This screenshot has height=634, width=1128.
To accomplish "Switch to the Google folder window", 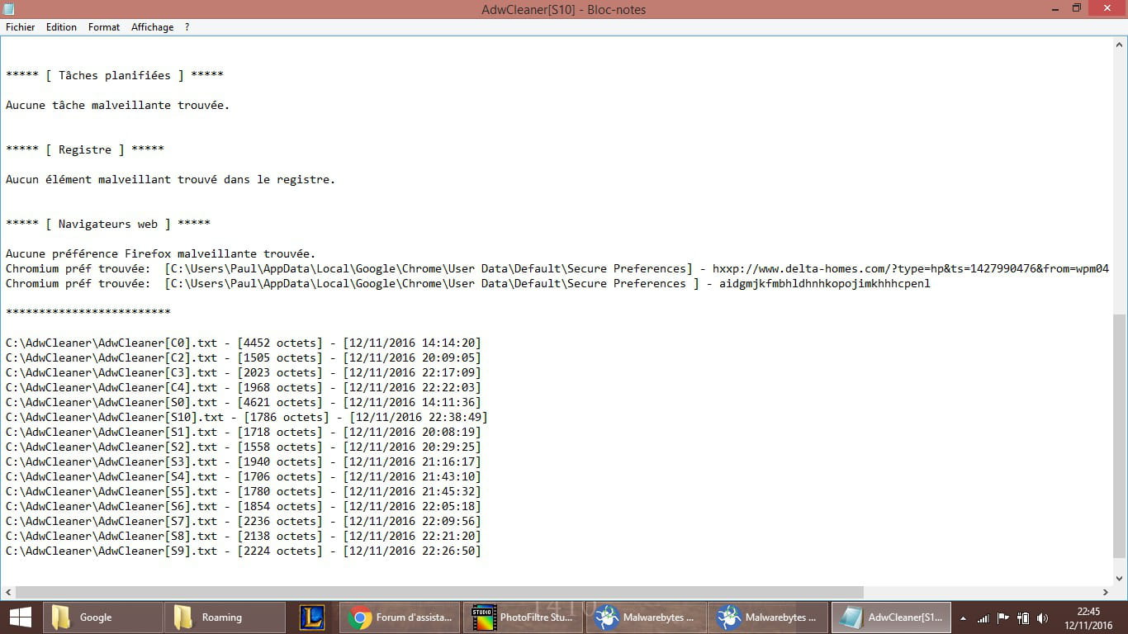I will click(x=103, y=617).
